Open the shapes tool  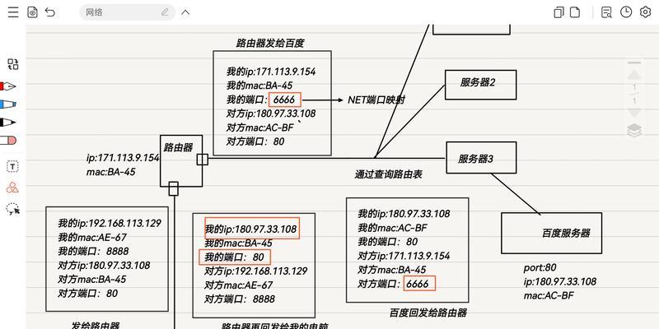(x=12, y=188)
